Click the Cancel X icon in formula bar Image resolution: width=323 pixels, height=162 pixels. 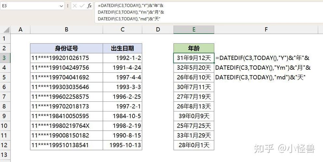coord(75,6)
